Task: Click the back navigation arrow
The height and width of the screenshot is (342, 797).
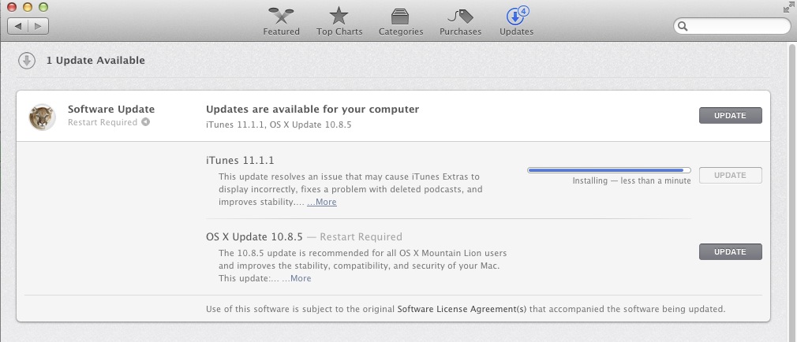Action: 18,26
